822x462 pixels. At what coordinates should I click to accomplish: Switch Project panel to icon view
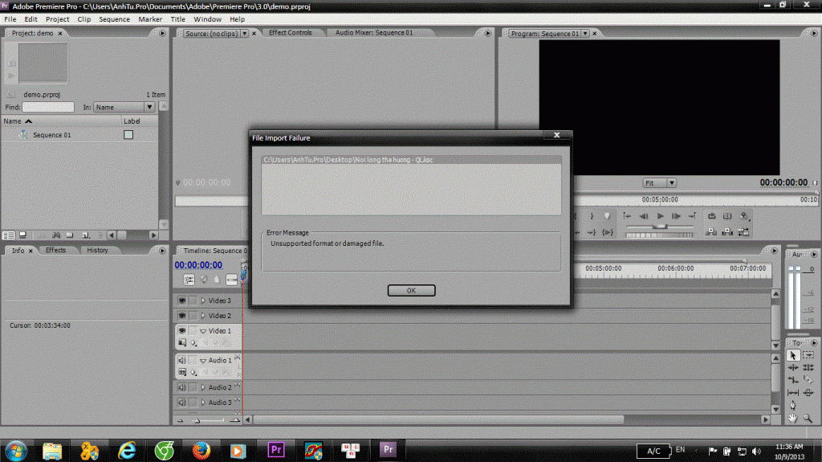(x=22, y=235)
